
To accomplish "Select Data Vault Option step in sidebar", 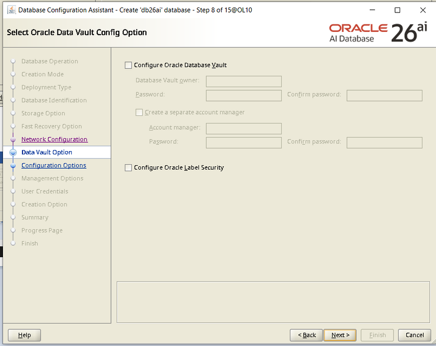I will (x=47, y=152).
